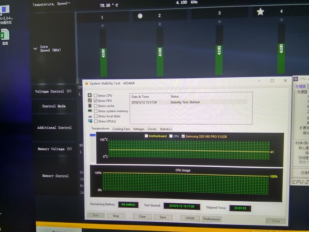Switch to the Cooling Fans tab
The width and height of the screenshot is (309, 232).
tap(121, 129)
